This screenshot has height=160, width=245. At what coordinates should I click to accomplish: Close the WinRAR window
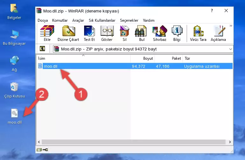click(x=226, y=11)
